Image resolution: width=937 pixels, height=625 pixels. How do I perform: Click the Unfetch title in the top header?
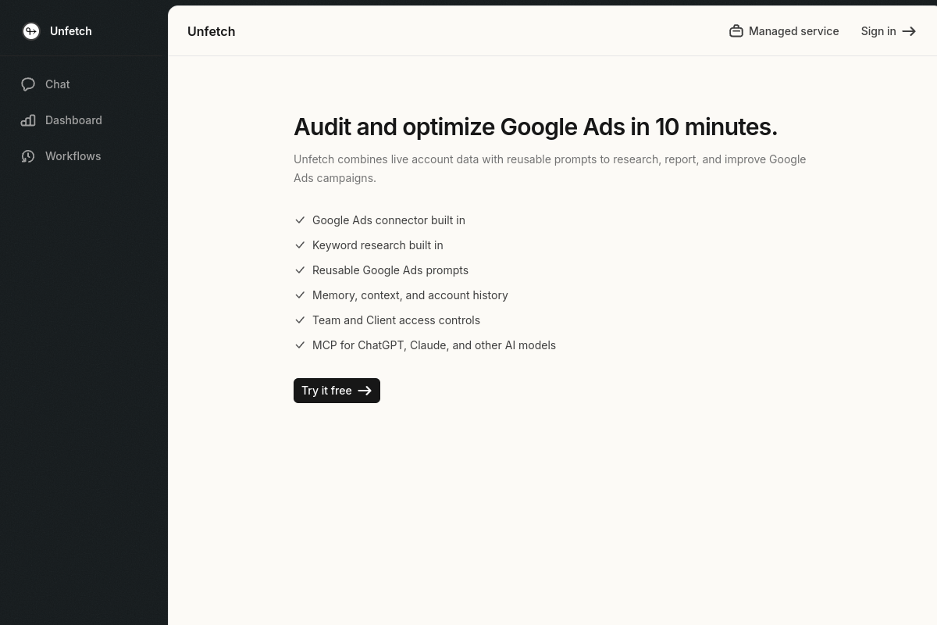[212, 31]
